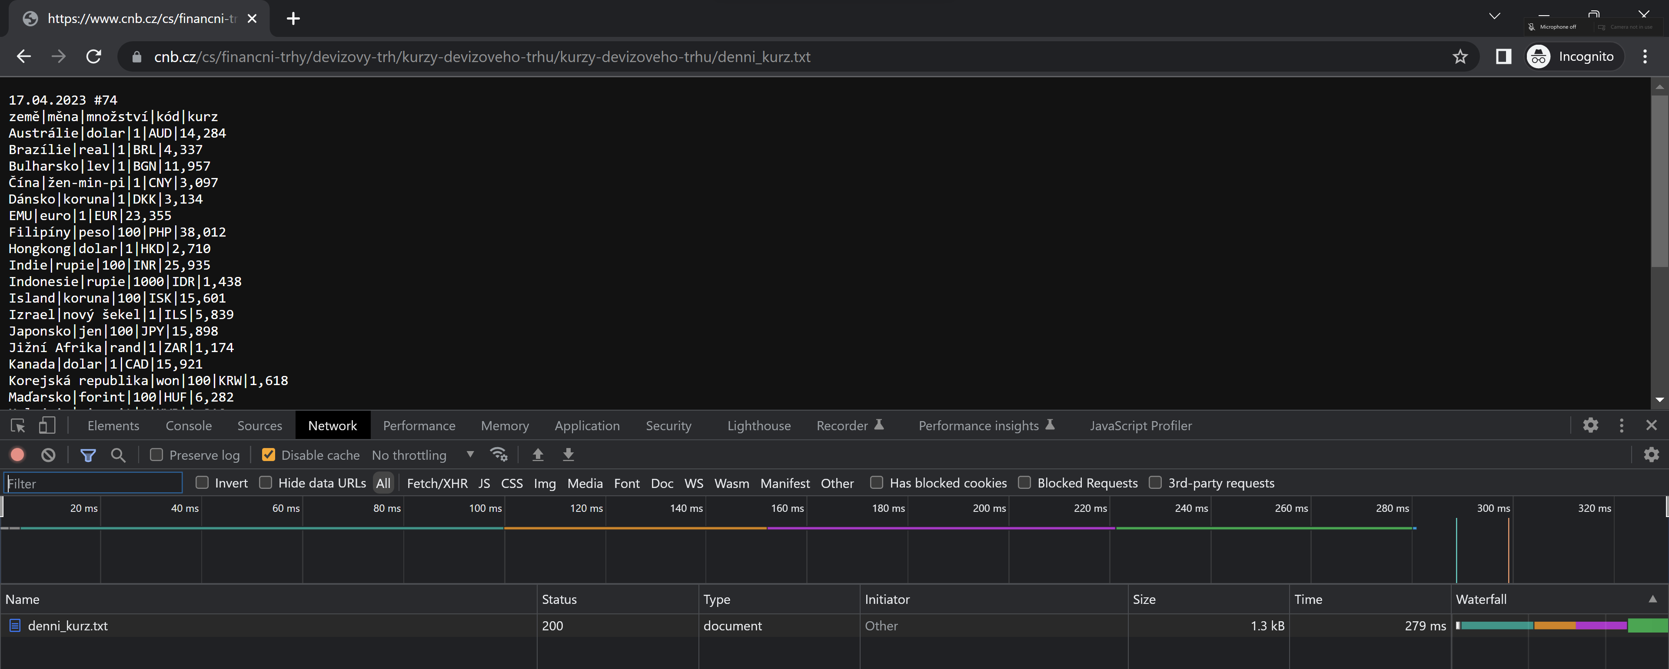The height and width of the screenshot is (669, 1669).
Task: Open the denni_kurz.txt request
Action: click(69, 625)
